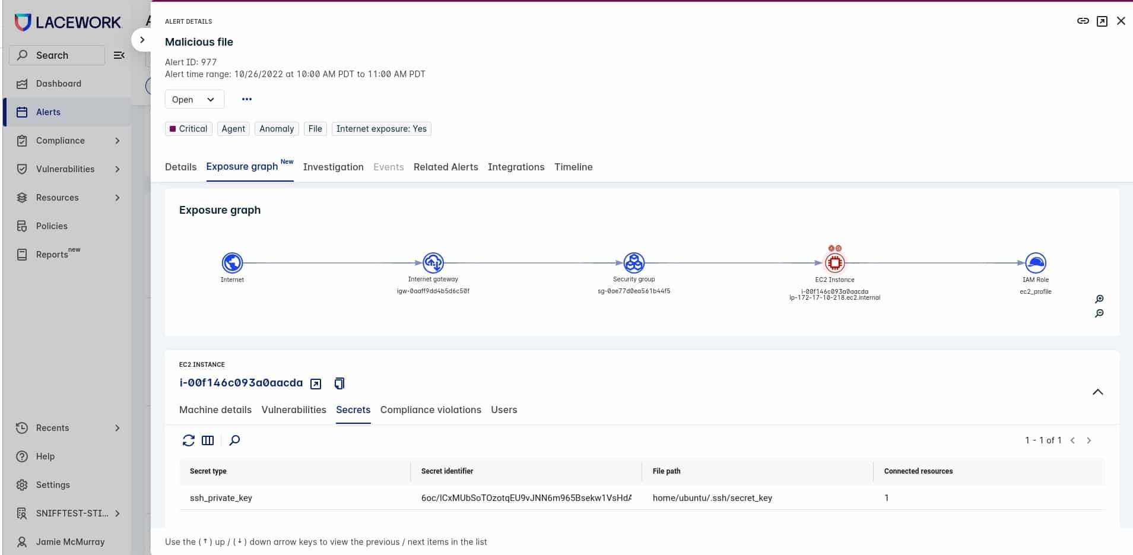Image resolution: width=1133 pixels, height=555 pixels.
Task: Expand the Vulnerabilities sidebar submenu
Action: [118, 169]
